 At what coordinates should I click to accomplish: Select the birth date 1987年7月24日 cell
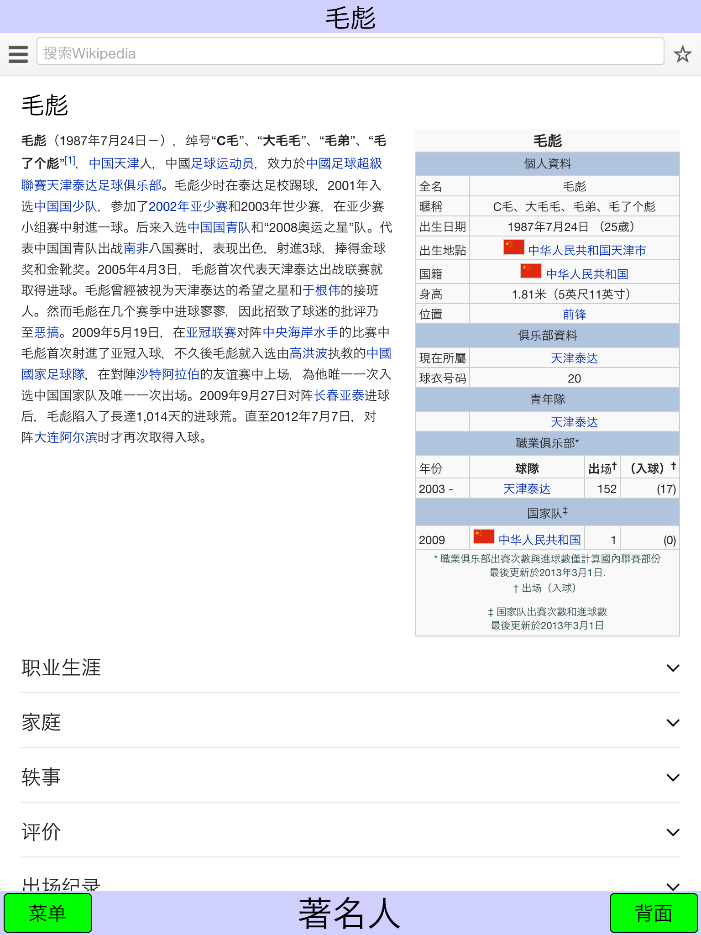click(574, 227)
